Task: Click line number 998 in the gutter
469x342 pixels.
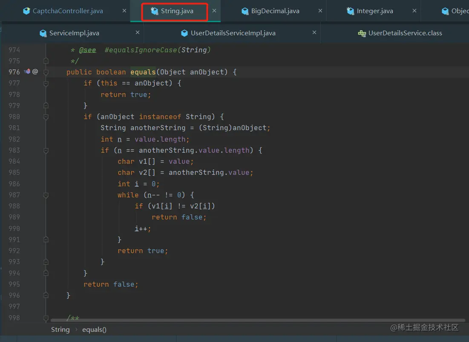Action: pos(14,318)
